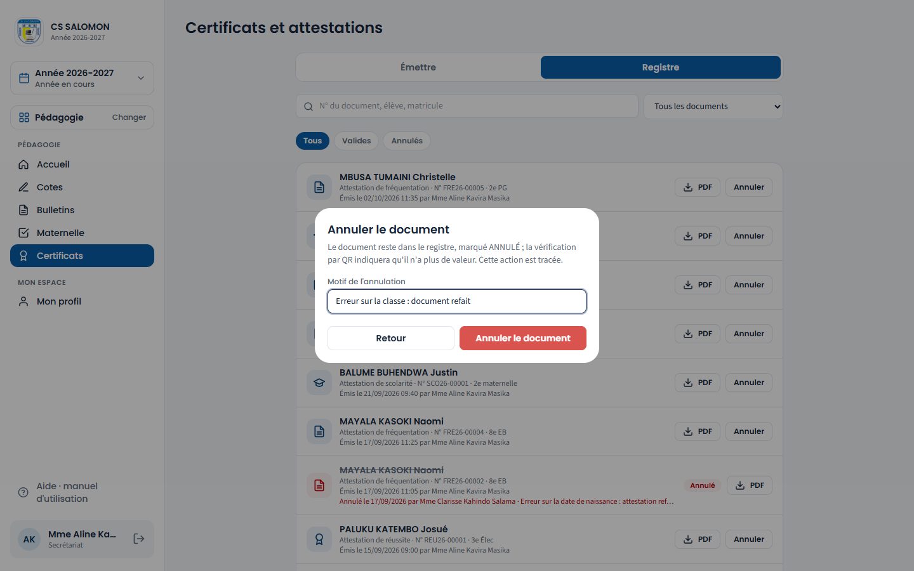Click the Retour button in dialog
Viewport: 914px width, 571px height.
click(391, 338)
